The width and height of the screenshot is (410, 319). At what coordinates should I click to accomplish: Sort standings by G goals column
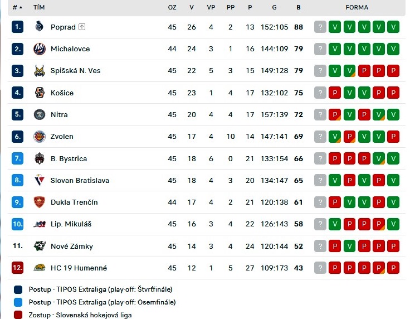[274, 7]
